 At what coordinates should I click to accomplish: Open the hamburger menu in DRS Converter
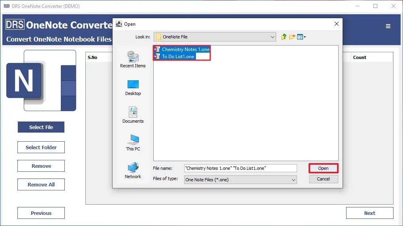point(388,26)
